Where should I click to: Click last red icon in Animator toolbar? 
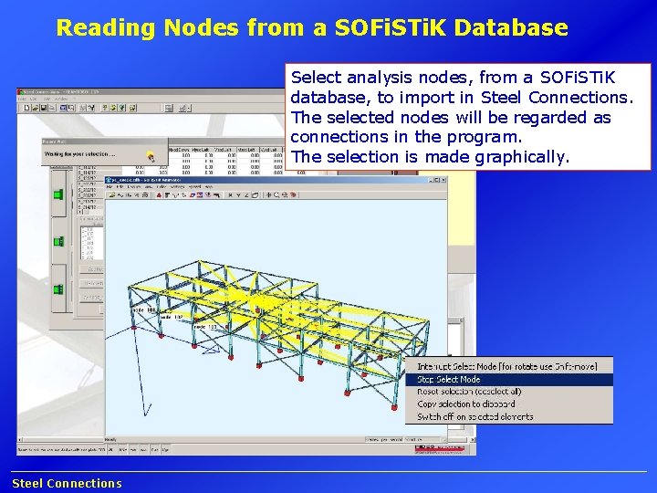[x=293, y=195]
